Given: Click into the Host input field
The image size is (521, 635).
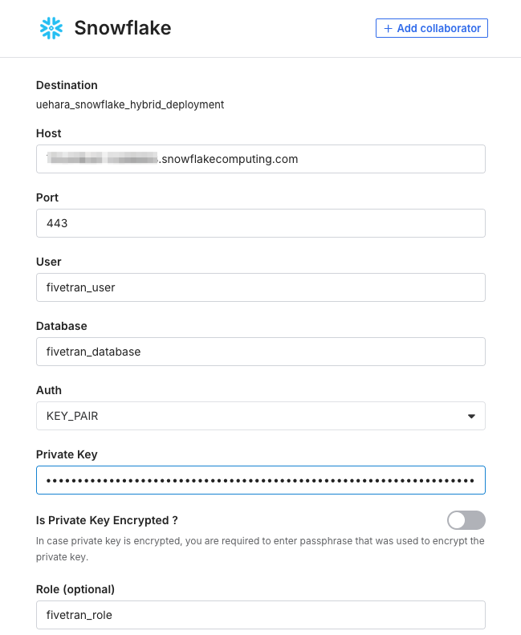Looking at the screenshot, I should [x=260, y=159].
